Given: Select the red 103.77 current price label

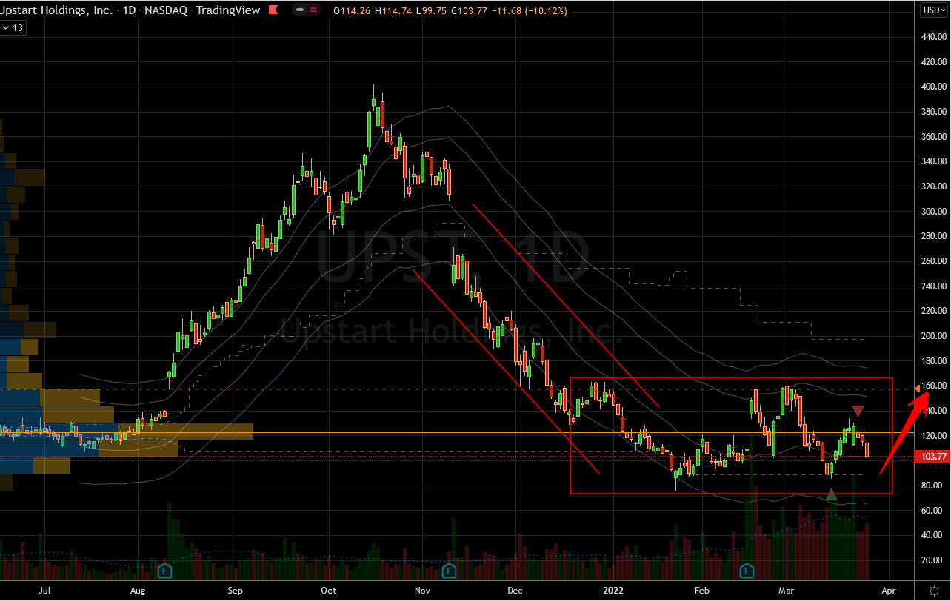Looking at the screenshot, I should (x=931, y=457).
